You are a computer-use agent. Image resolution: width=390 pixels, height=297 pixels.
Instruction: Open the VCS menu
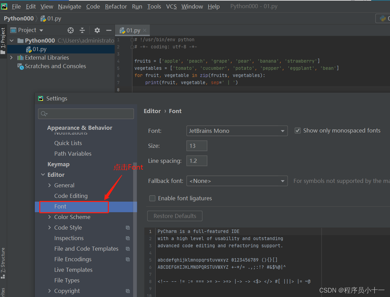point(171,6)
